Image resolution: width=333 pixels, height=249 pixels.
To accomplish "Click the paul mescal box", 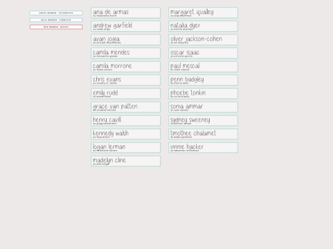I will click(203, 66).
